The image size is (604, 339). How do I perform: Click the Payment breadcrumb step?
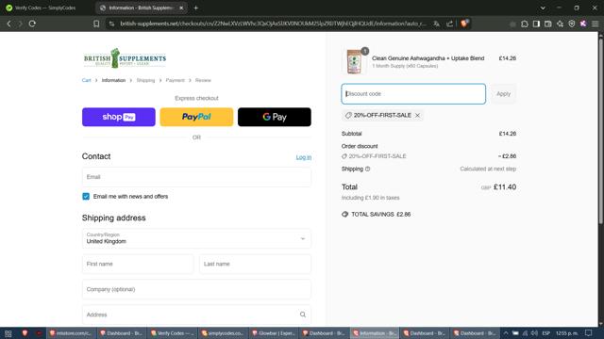click(x=176, y=80)
